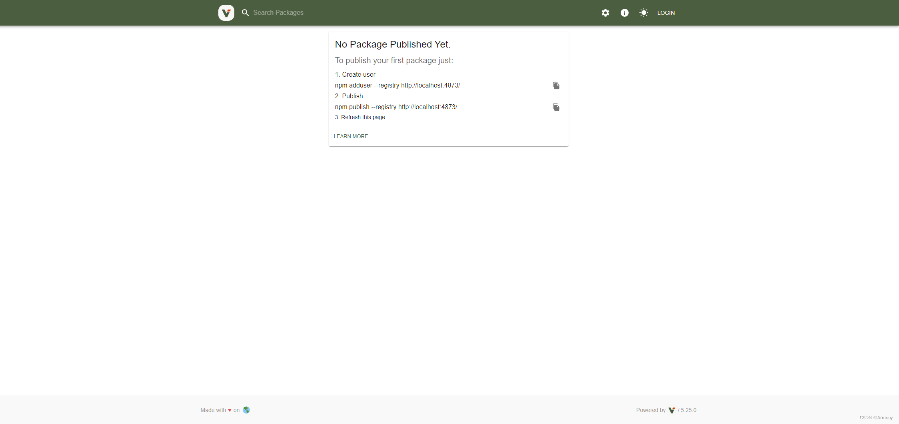Click 'To publish your first package just:' text
This screenshot has width=899, height=424.
pyautogui.click(x=394, y=60)
